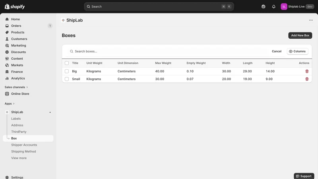318x179 pixels.
Task: Click the Settings gear icon
Action: 7,177
